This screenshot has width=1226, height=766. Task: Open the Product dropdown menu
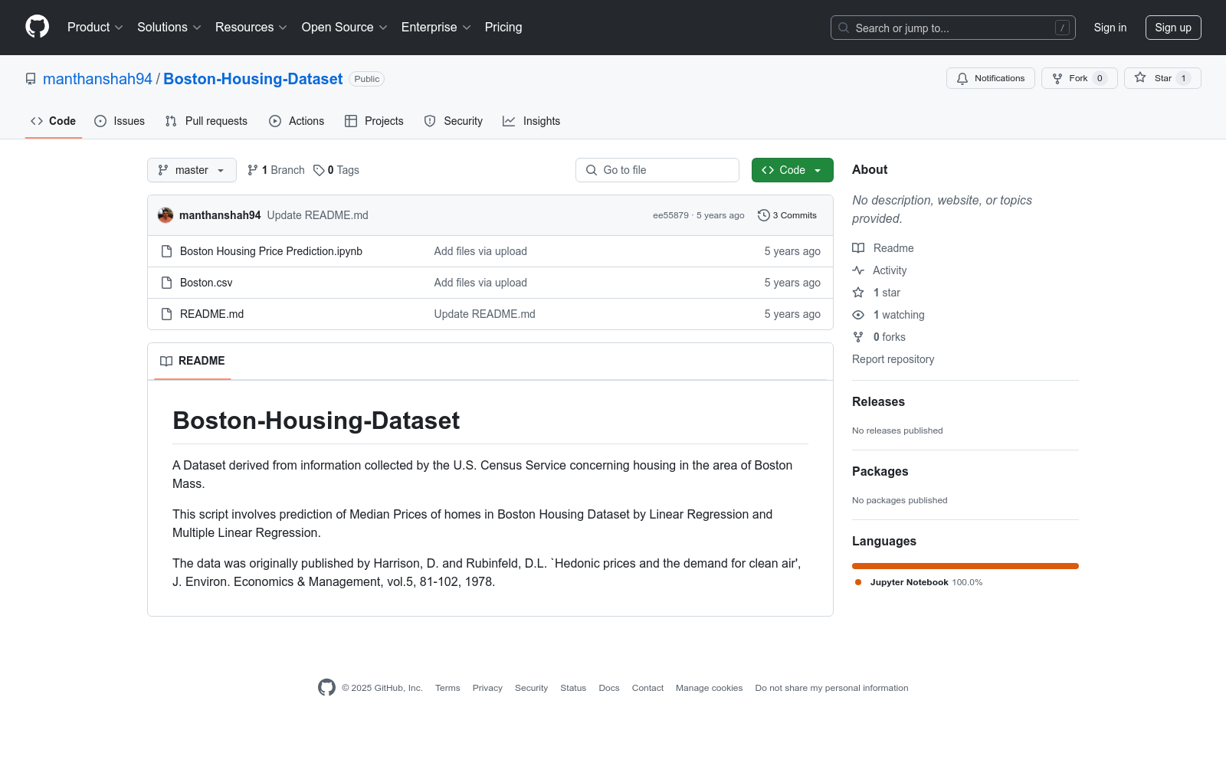pyautogui.click(x=95, y=27)
